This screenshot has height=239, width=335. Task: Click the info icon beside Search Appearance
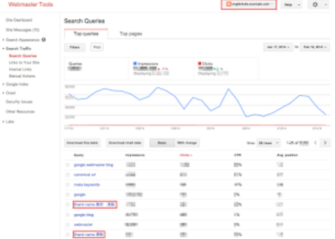(43, 40)
